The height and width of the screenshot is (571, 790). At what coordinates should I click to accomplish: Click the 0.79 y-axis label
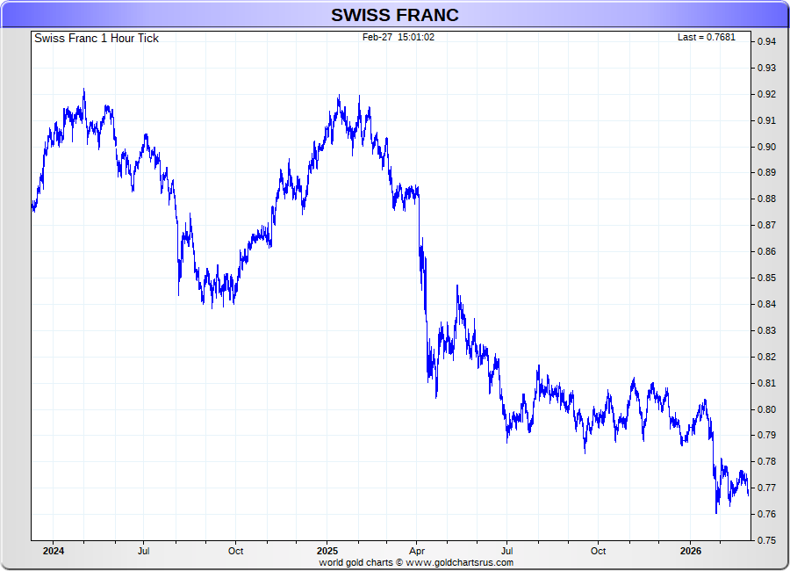point(767,435)
